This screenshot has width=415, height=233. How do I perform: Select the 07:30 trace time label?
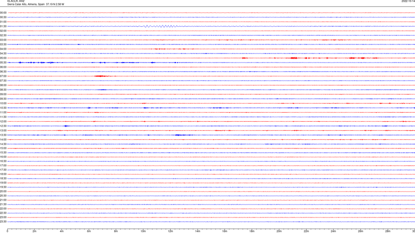3,81
